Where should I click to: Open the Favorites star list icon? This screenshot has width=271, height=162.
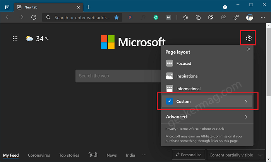click(185, 17)
